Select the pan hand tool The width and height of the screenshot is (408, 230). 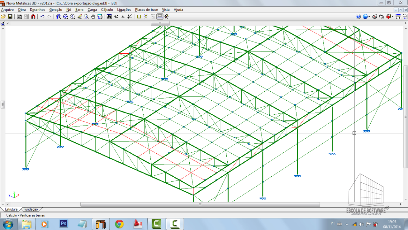[93, 17]
